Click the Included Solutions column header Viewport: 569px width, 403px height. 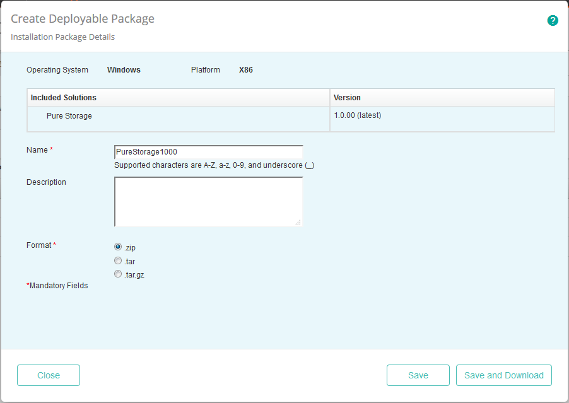(x=69, y=97)
